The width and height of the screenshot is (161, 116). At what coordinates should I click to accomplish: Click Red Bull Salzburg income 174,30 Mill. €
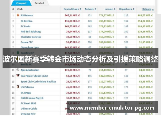[x=107, y=32]
